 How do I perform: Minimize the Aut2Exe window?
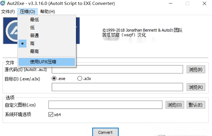pos(171,3)
